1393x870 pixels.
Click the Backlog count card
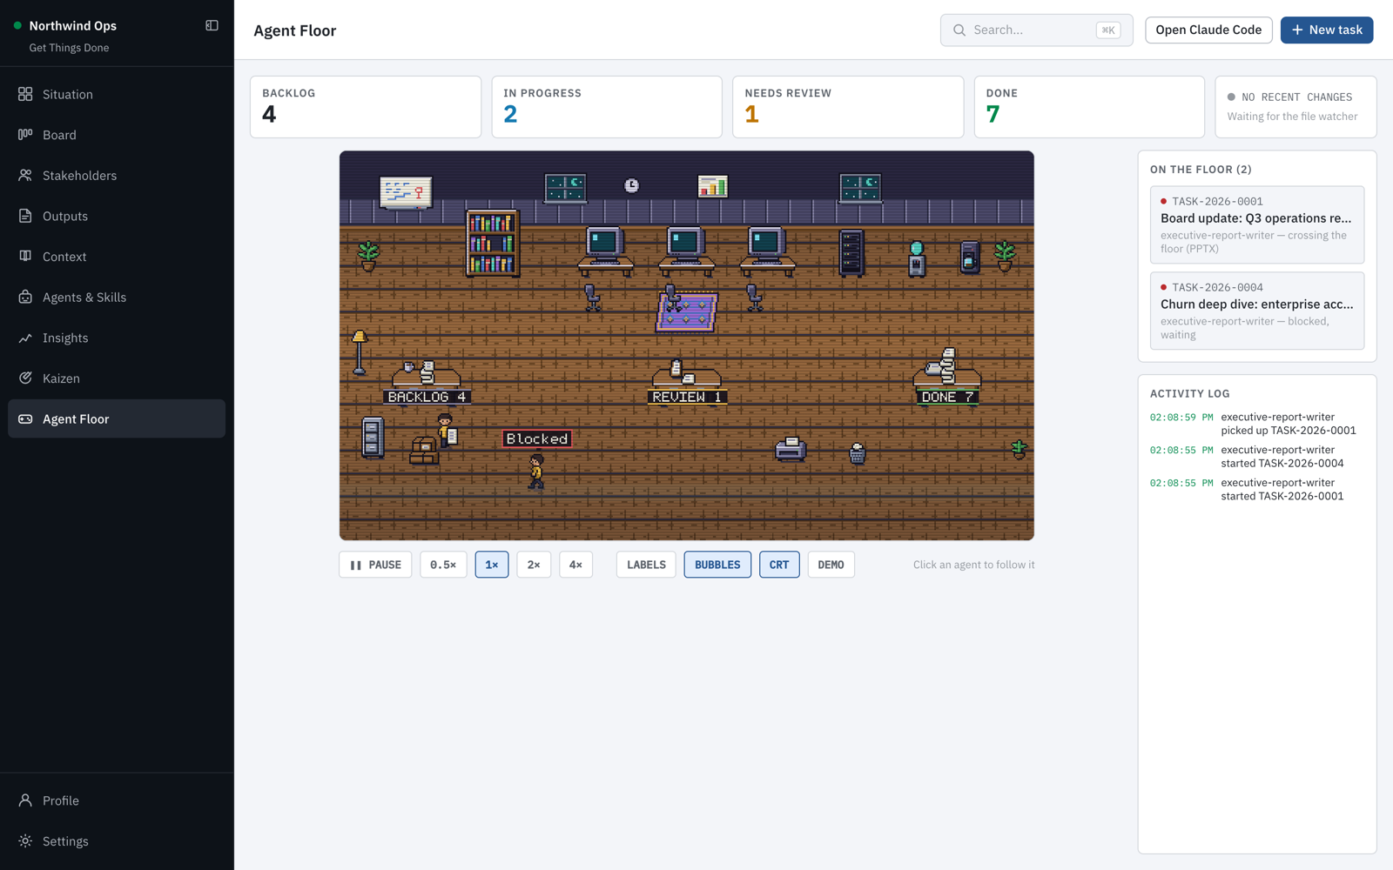point(366,107)
